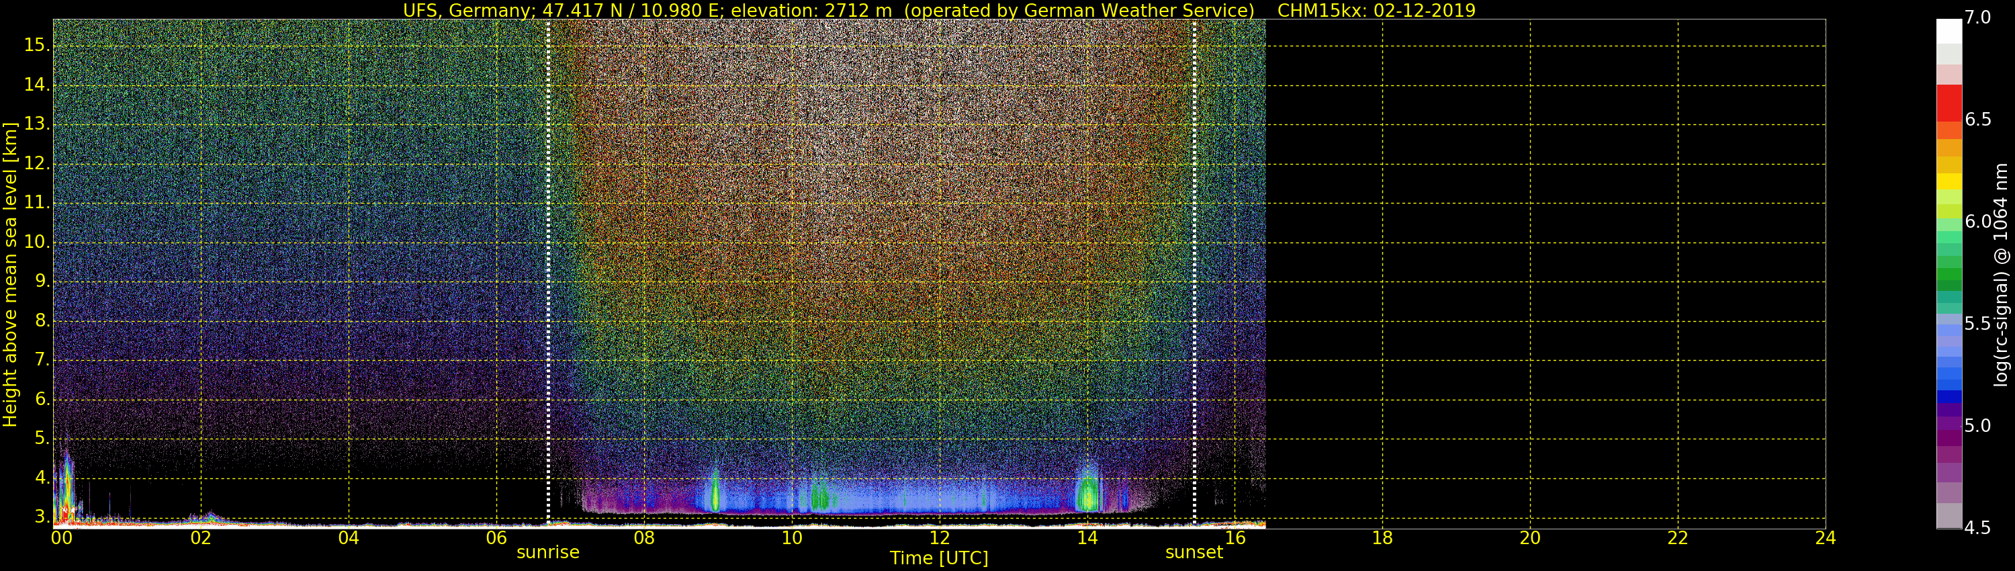Click the plot title starting 'UFS, Germany'
The image size is (2015, 571).
pyautogui.click(x=829, y=10)
